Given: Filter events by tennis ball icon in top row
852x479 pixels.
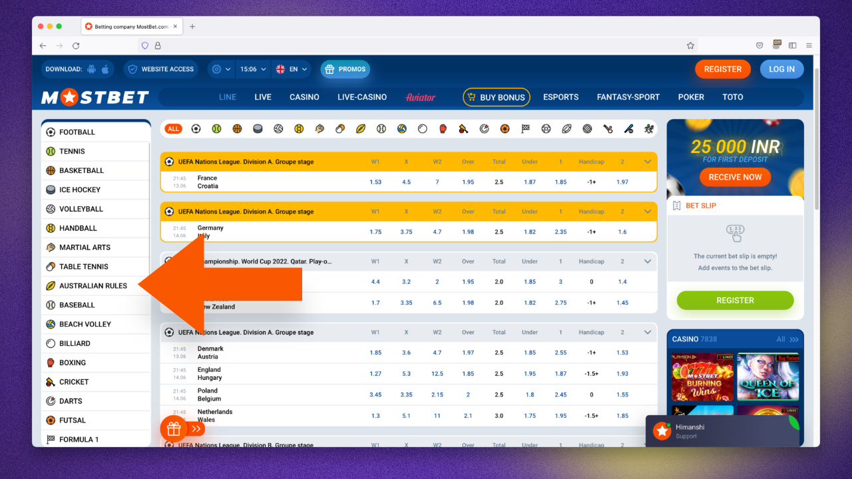Looking at the screenshot, I should click(216, 128).
